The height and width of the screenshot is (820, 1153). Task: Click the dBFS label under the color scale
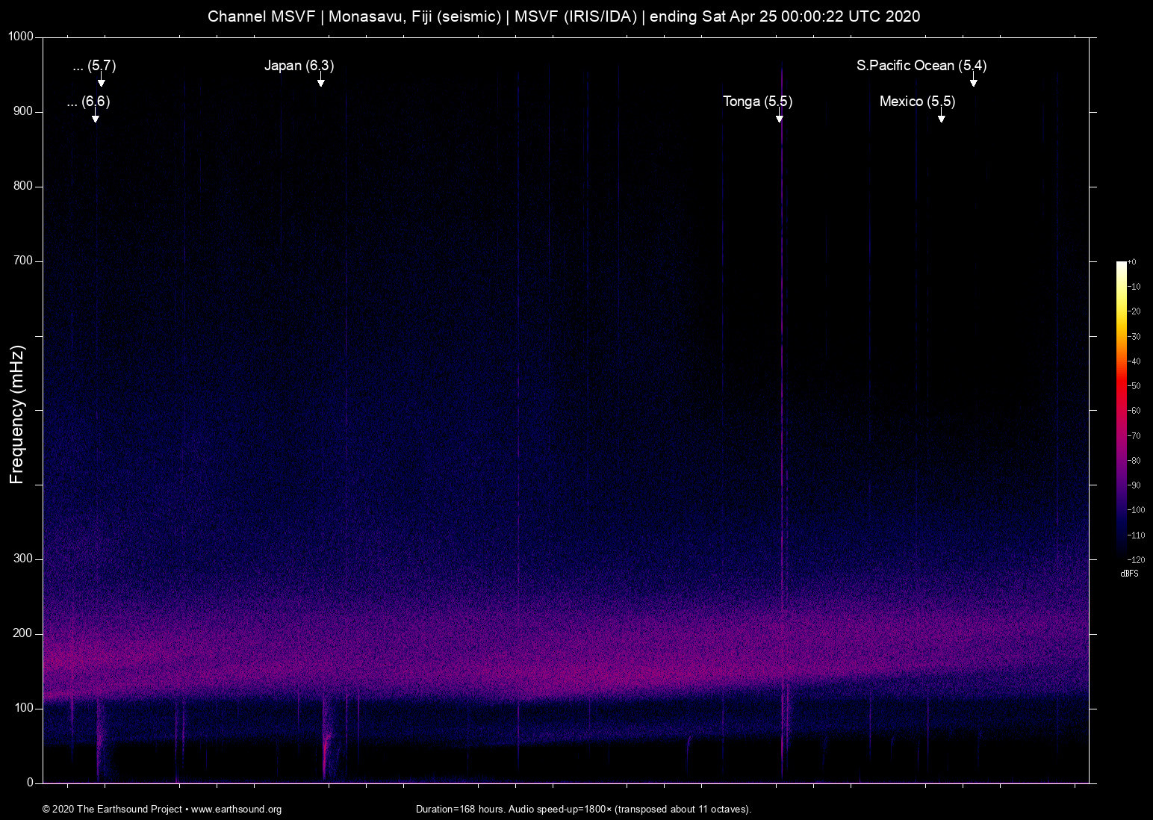point(1129,574)
